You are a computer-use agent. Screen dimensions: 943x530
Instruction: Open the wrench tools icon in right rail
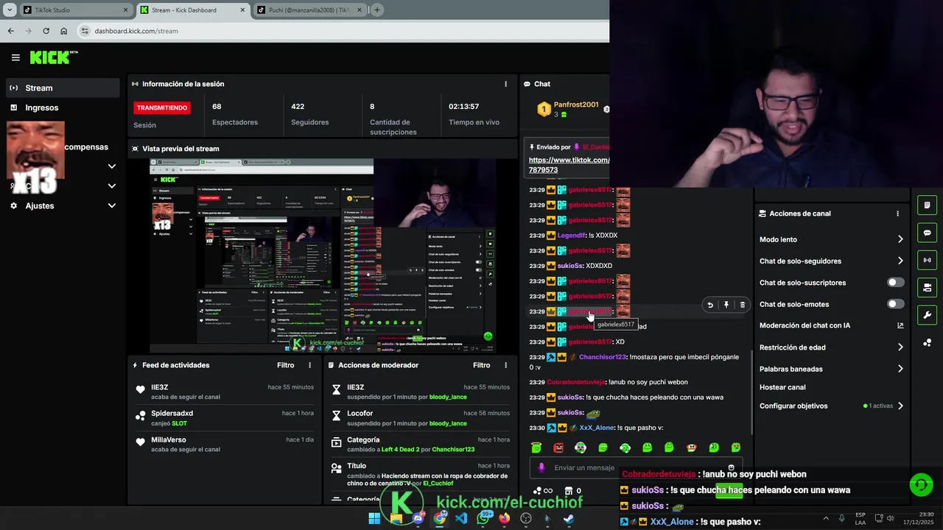click(927, 315)
